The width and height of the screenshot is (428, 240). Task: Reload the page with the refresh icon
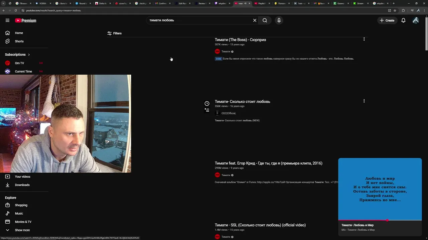click(x=15, y=10)
